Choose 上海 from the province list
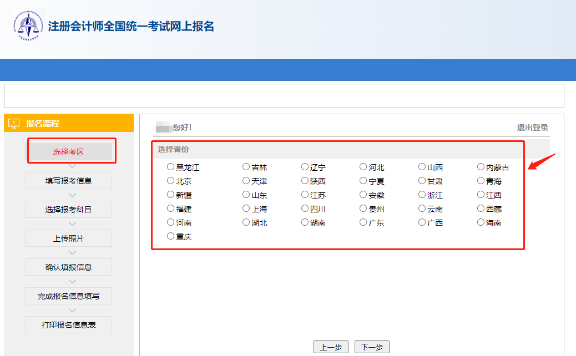 [245, 208]
